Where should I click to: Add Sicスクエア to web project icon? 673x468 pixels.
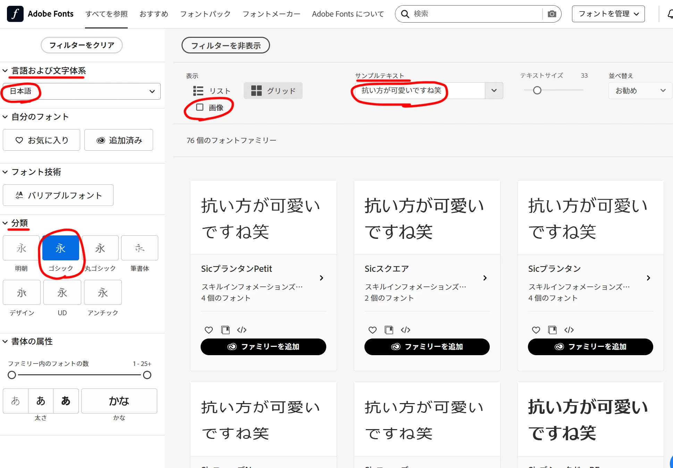click(389, 330)
